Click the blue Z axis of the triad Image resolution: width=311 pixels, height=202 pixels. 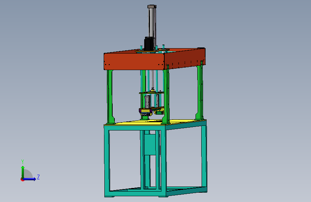pos(30,179)
